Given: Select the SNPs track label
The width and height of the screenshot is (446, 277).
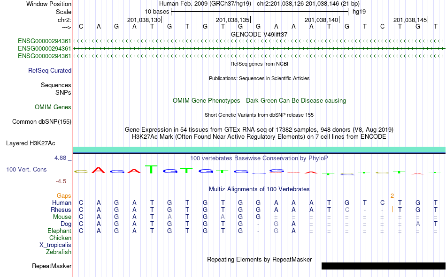Looking at the screenshot, I should 63,92.
